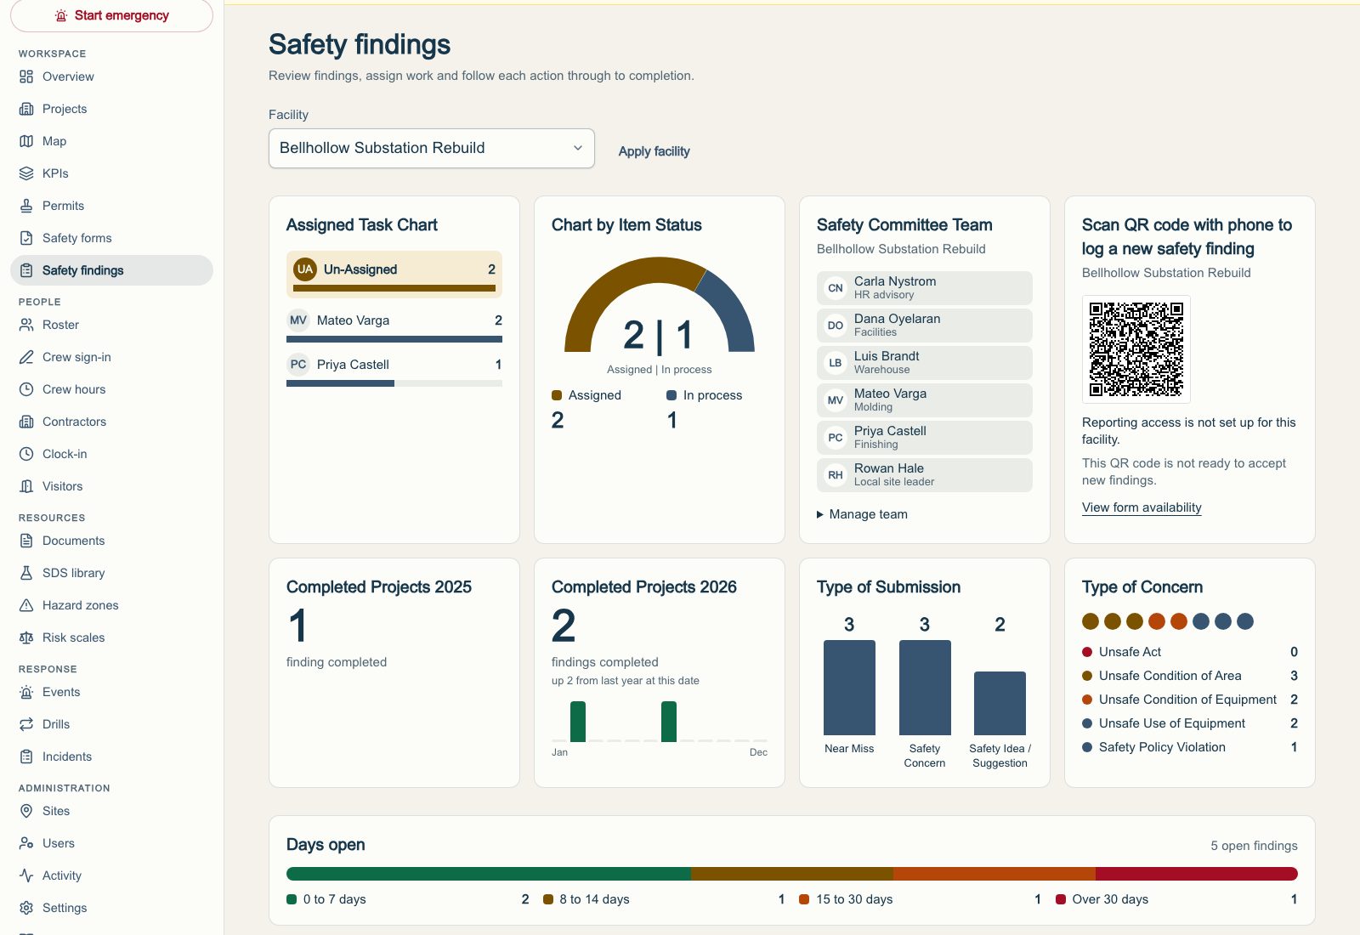Click Unsafe Condition of Equipment legend row
This screenshot has height=935, width=1360.
coord(1190,700)
